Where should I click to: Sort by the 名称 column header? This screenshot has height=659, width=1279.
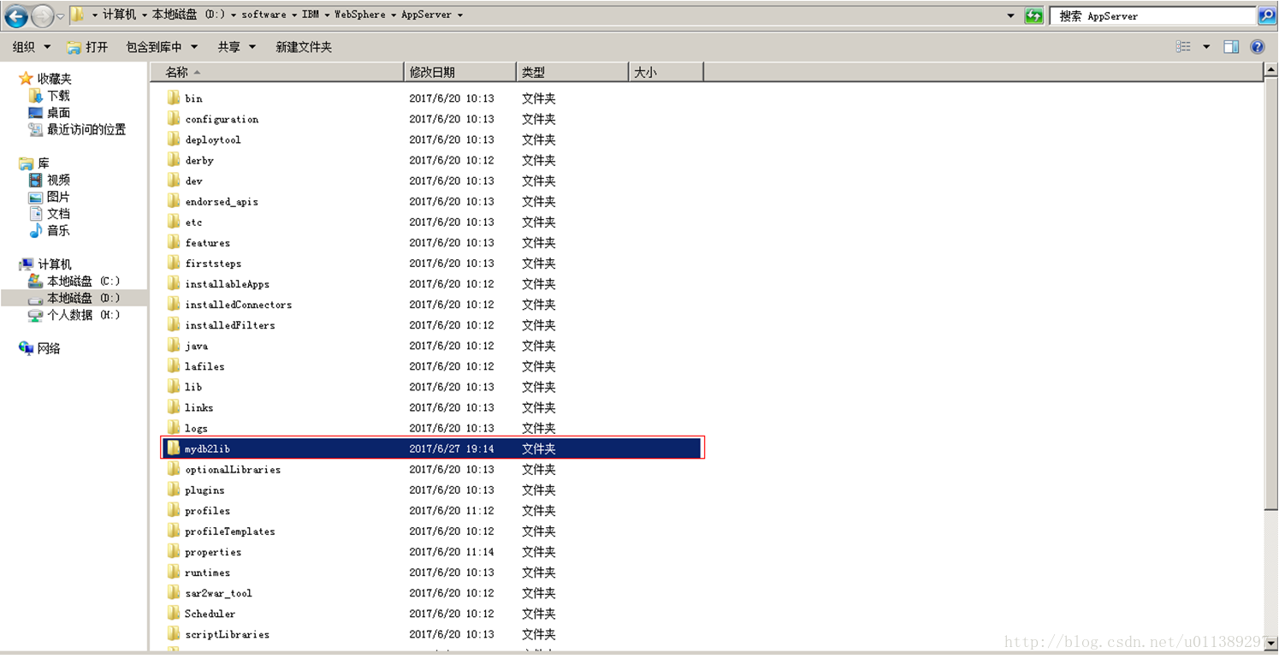coord(277,73)
